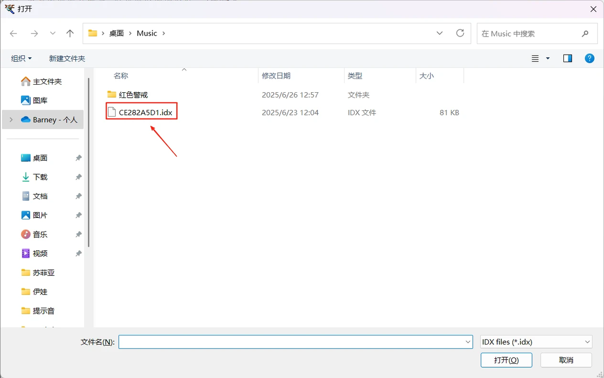Go up one folder level
This screenshot has width=604, height=378.
click(70, 33)
